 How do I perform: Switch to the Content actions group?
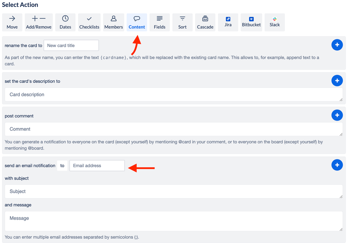137,22
